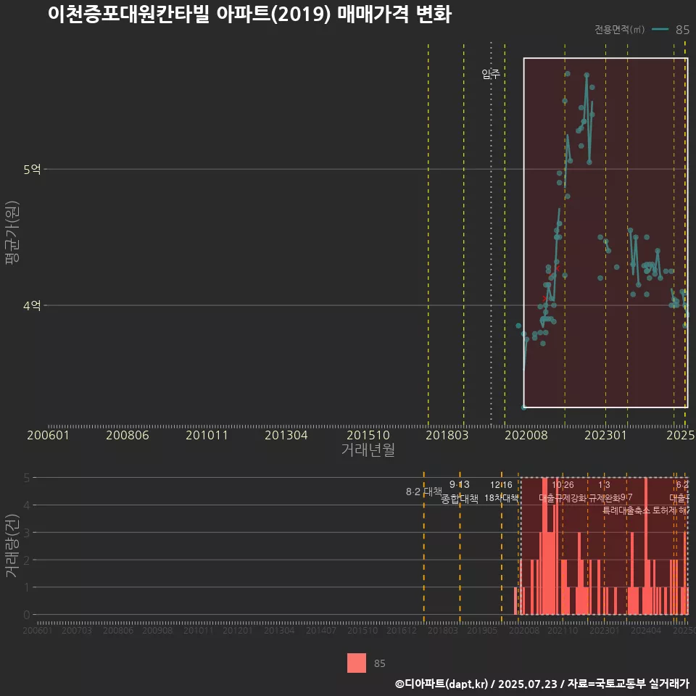Click 201510 on the price chart x-axis
Viewport: 696px width, 696px height.
click(368, 435)
